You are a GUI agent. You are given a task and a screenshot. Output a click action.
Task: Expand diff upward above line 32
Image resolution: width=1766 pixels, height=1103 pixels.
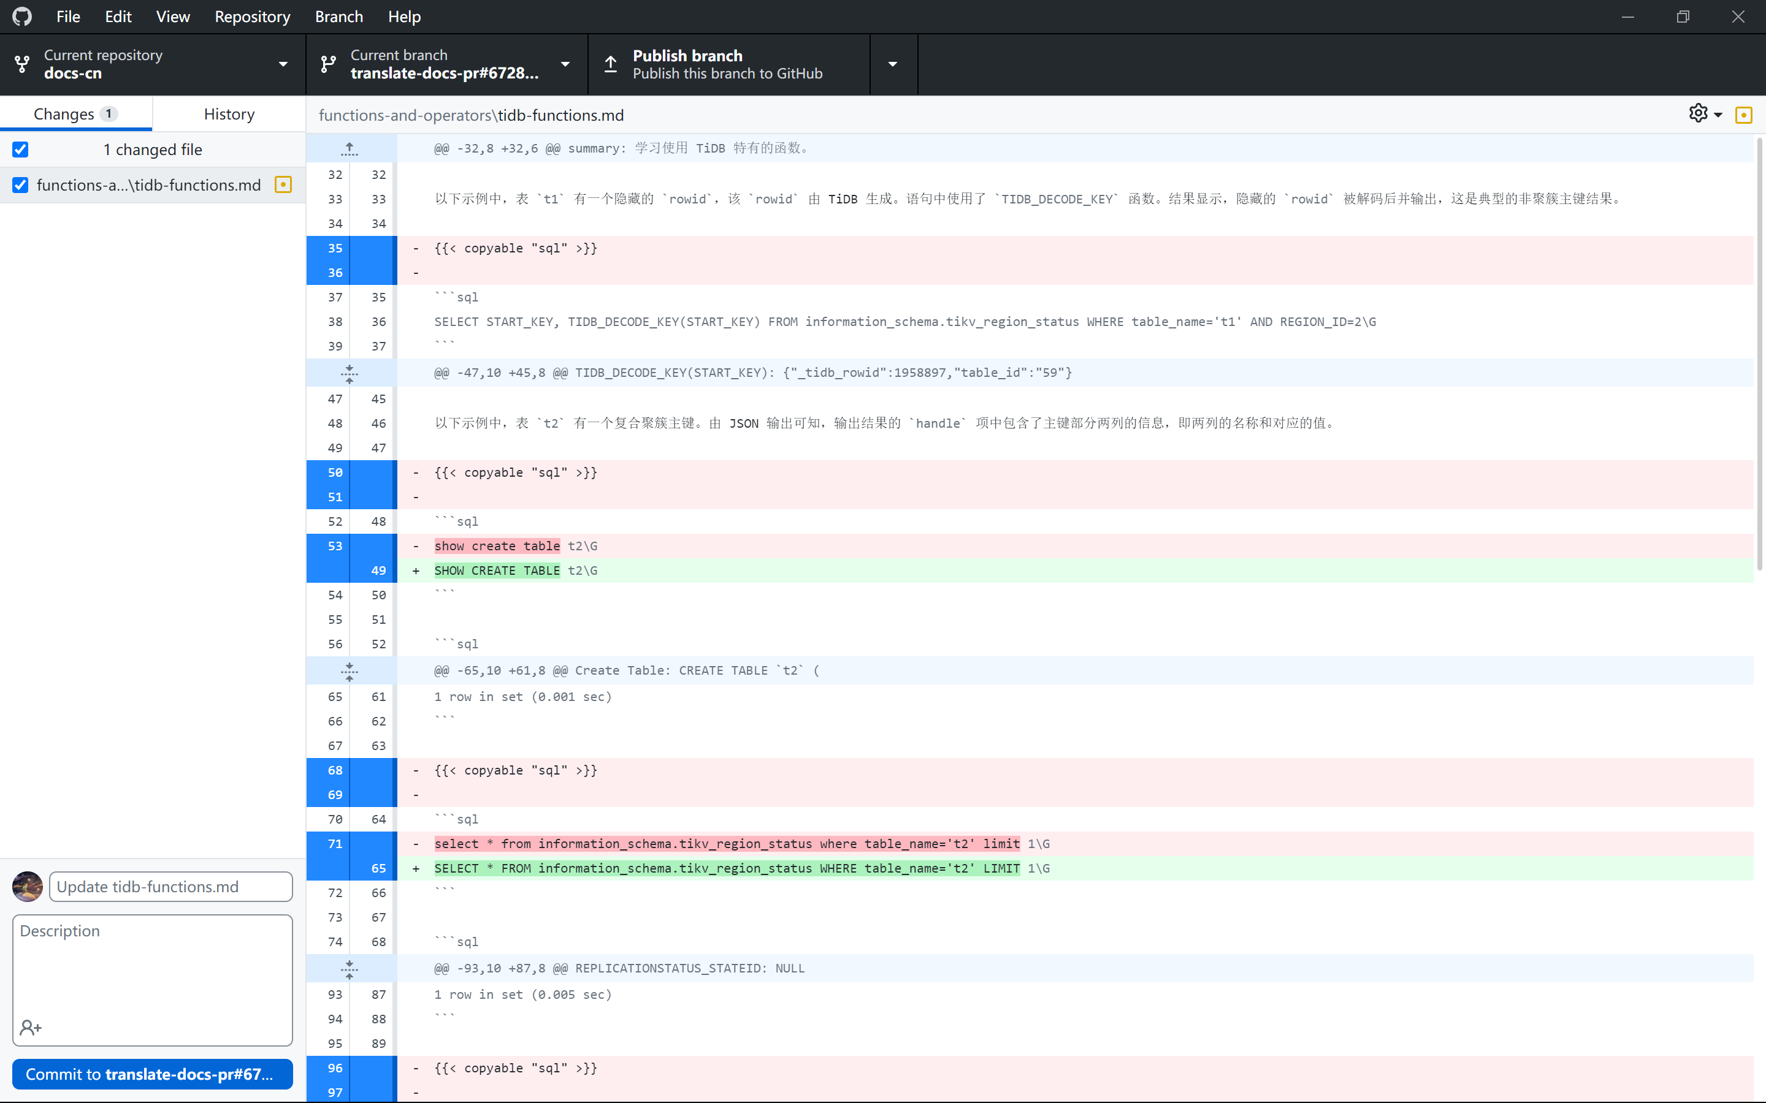click(x=350, y=149)
